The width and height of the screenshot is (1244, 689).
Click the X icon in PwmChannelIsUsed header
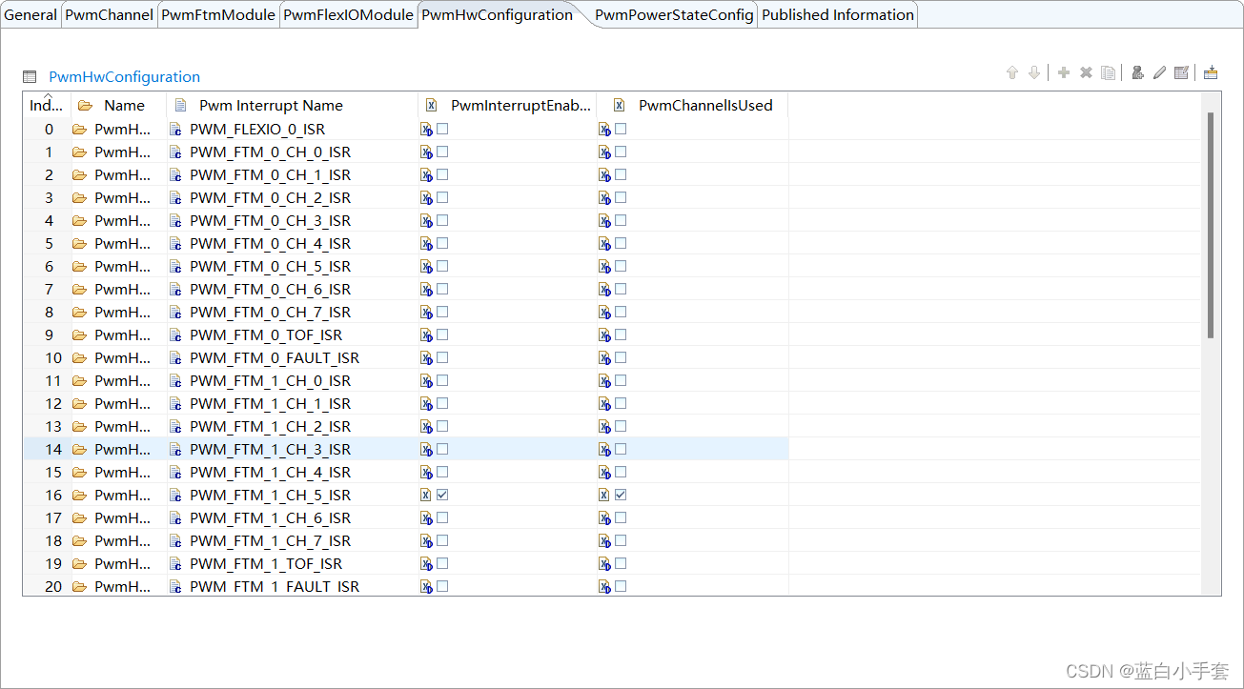[620, 106]
